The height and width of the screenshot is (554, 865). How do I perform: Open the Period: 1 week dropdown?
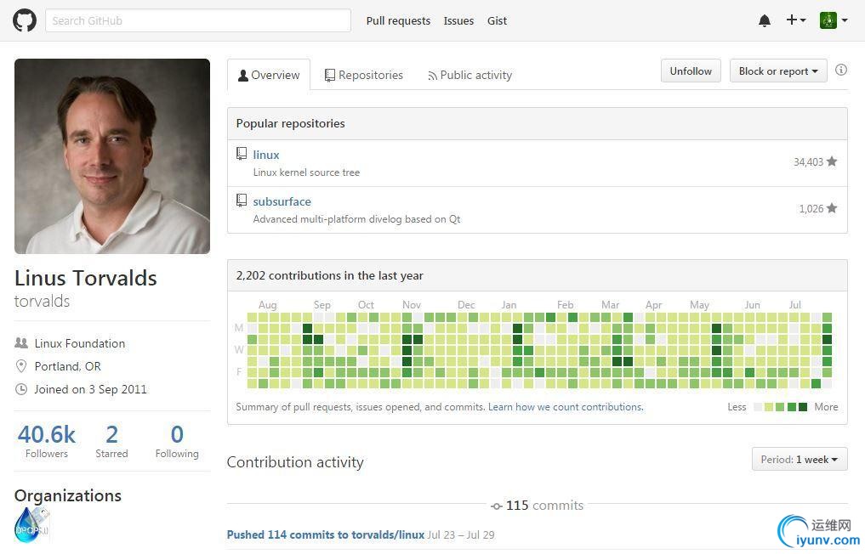coord(800,460)
